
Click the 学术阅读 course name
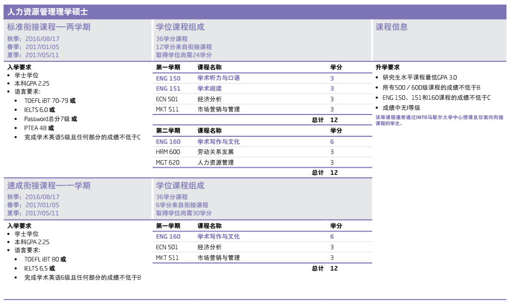coord(209,89)
